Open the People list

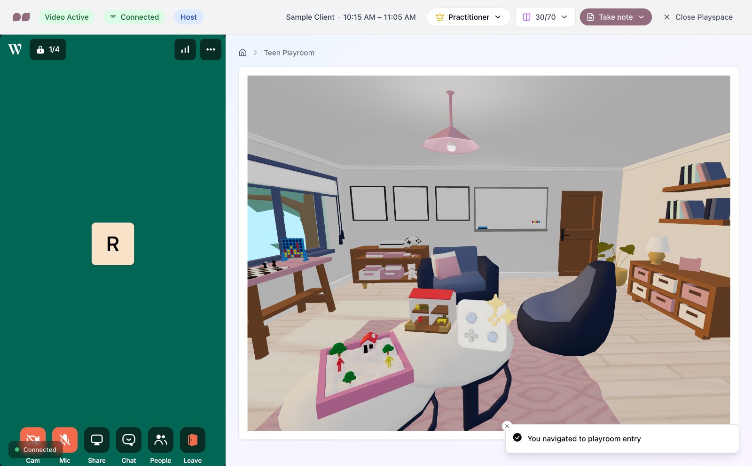(x=161, y=440)
